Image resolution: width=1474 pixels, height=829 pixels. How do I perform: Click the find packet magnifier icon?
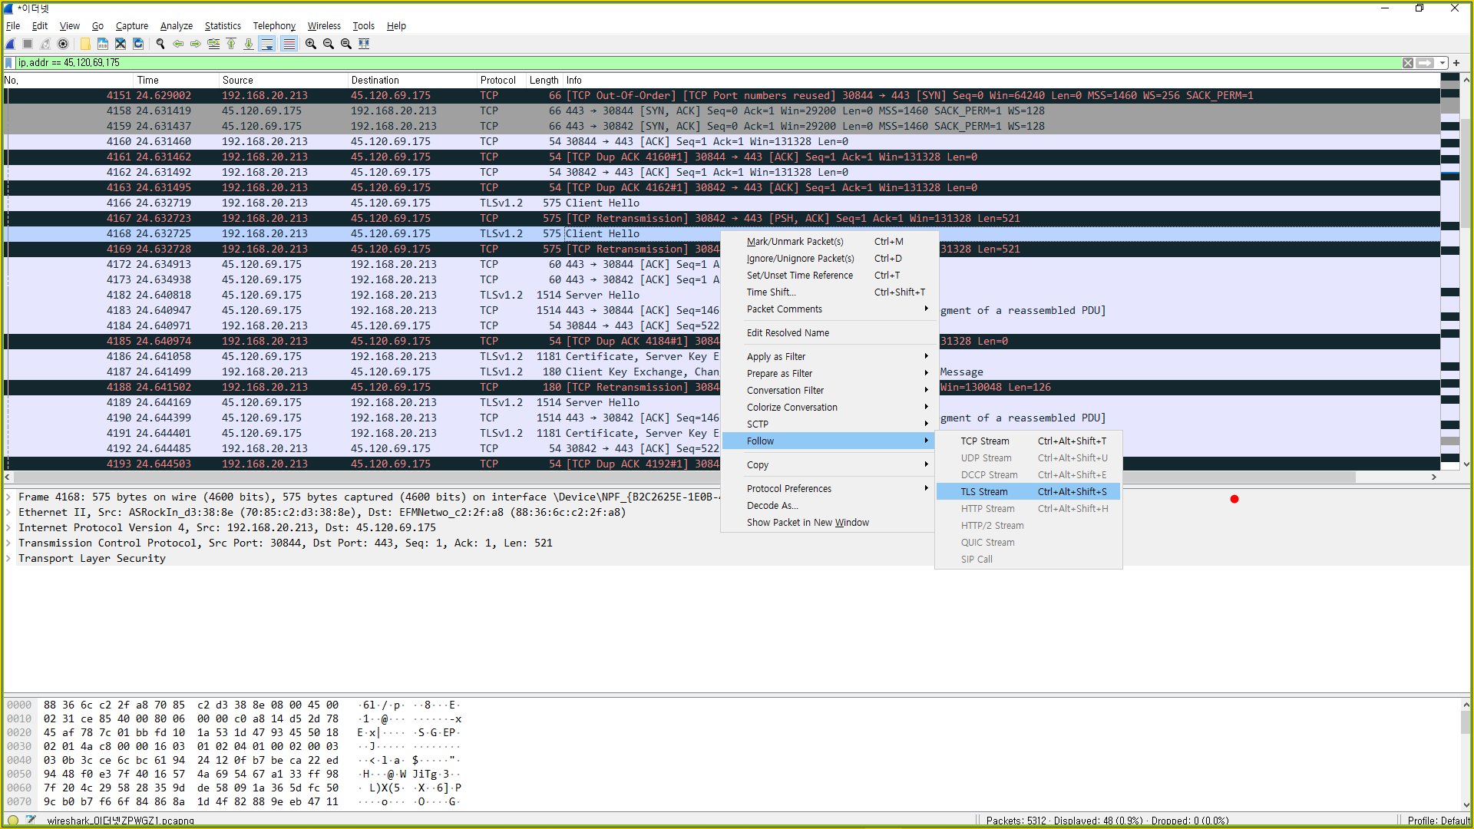click(x=160, y=44)
